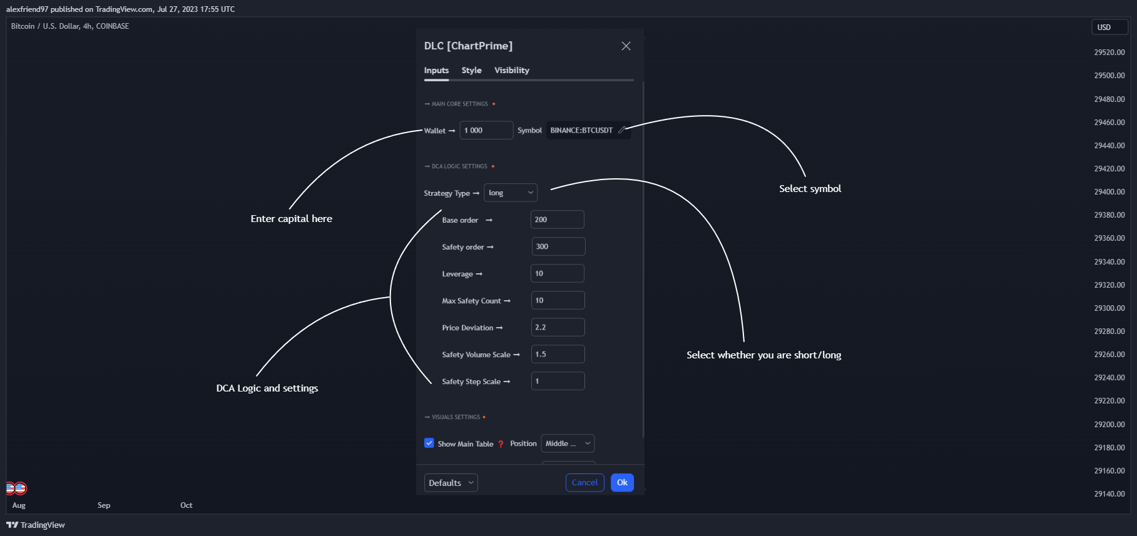
Task: Click the Price Deviation field
Action: [558, 327]
